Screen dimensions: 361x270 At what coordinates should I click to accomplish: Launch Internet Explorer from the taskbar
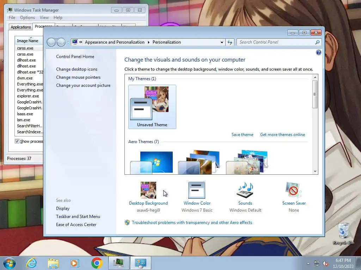pyautogui.click(x=31, y=263)
